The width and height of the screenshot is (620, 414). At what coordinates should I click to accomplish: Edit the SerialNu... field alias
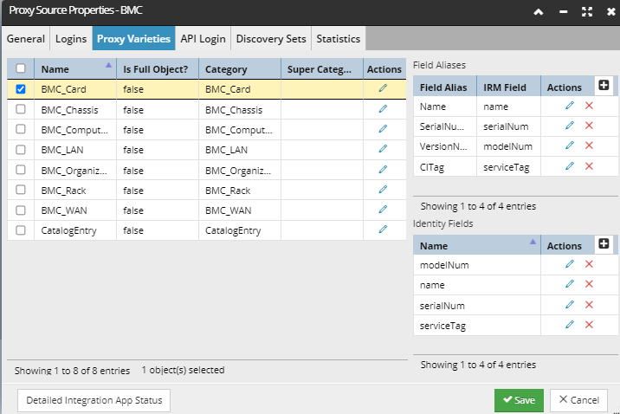570,126
